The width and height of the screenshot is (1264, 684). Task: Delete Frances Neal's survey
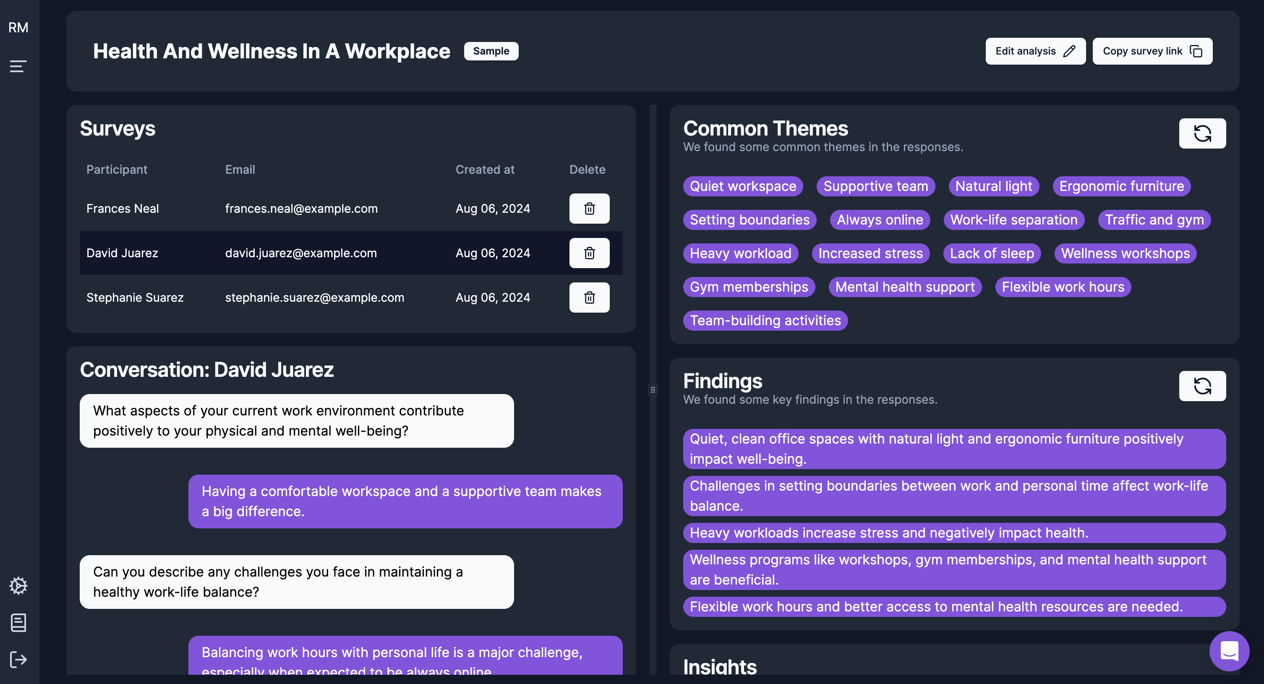(589, 209)
